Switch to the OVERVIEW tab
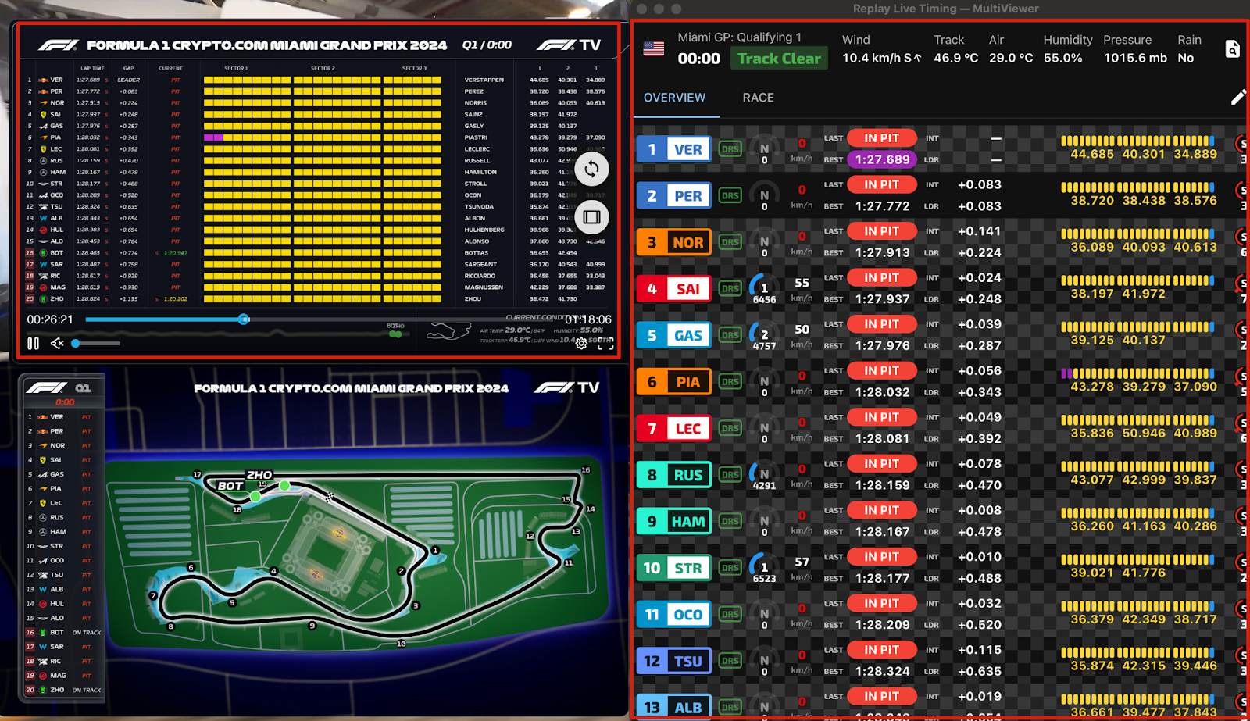Viewport: 1250px width, 721px height. pyautogui.click(x=674, y=98)
